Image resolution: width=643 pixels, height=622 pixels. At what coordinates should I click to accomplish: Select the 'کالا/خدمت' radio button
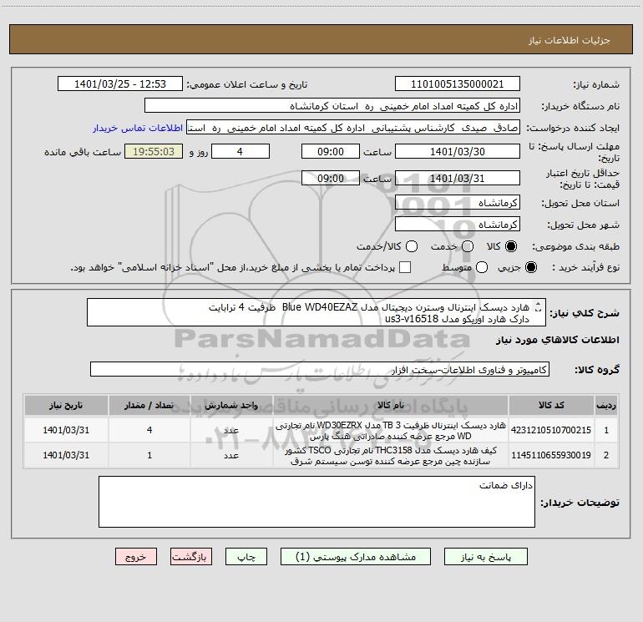tap(412, 246)
